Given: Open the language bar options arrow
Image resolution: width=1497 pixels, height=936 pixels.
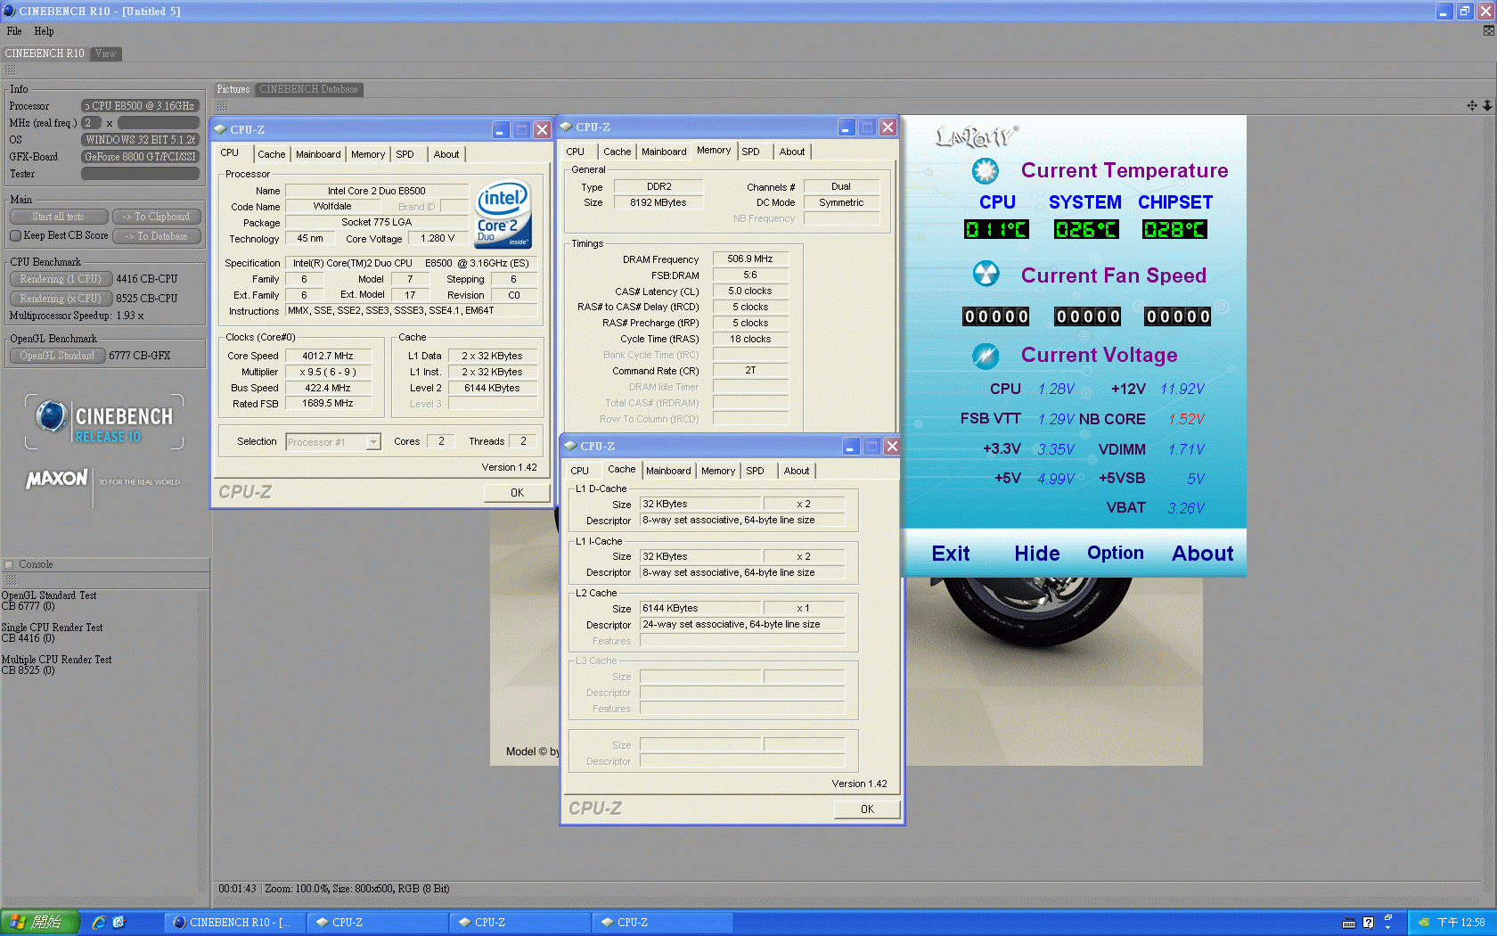Looking at the screenshot, I should 1388,928.
